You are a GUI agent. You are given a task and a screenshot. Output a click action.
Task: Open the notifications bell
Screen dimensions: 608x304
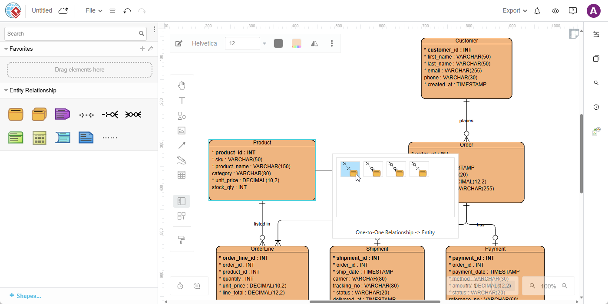click(x=537, y=11)
